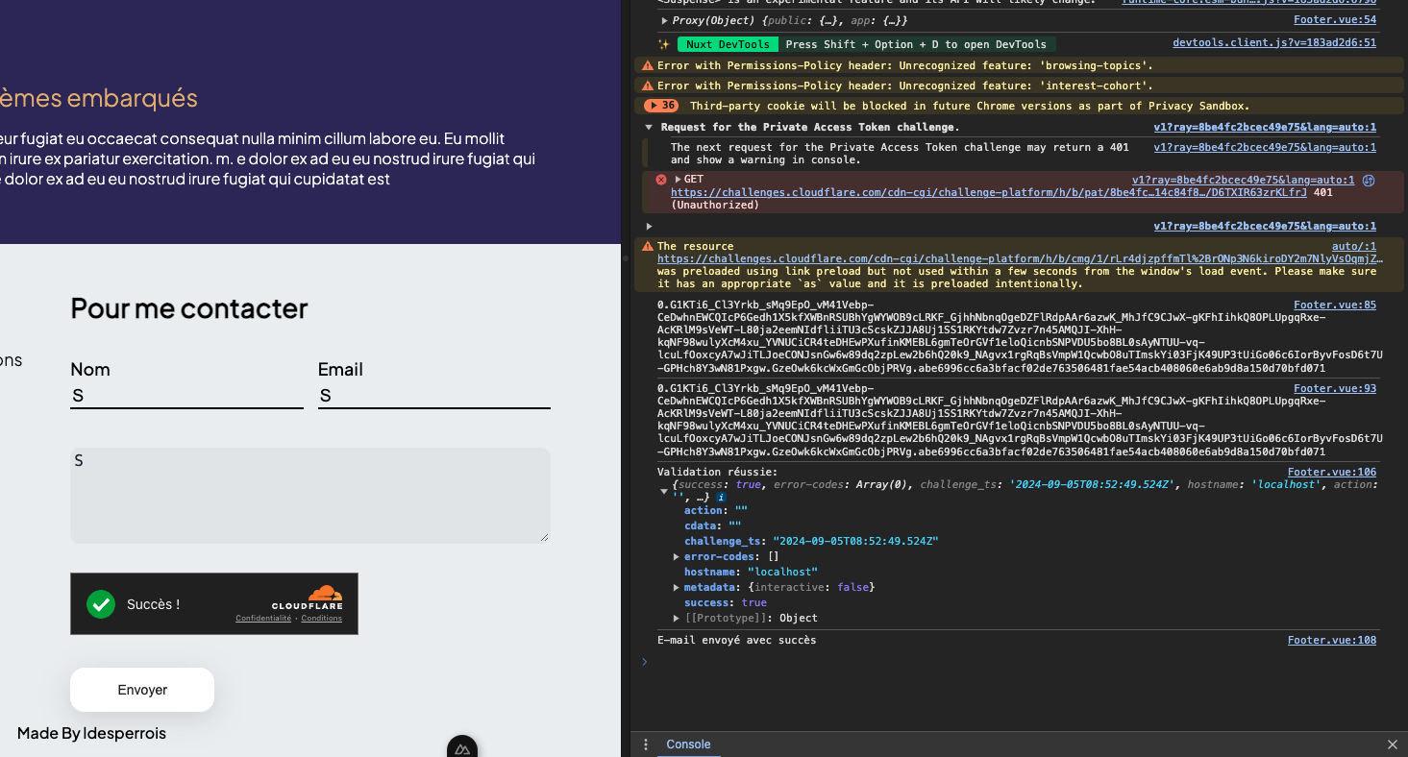Click the 'Made By Idesperrois' footer text
The image size is (1408, 757).
pos(91,733)
